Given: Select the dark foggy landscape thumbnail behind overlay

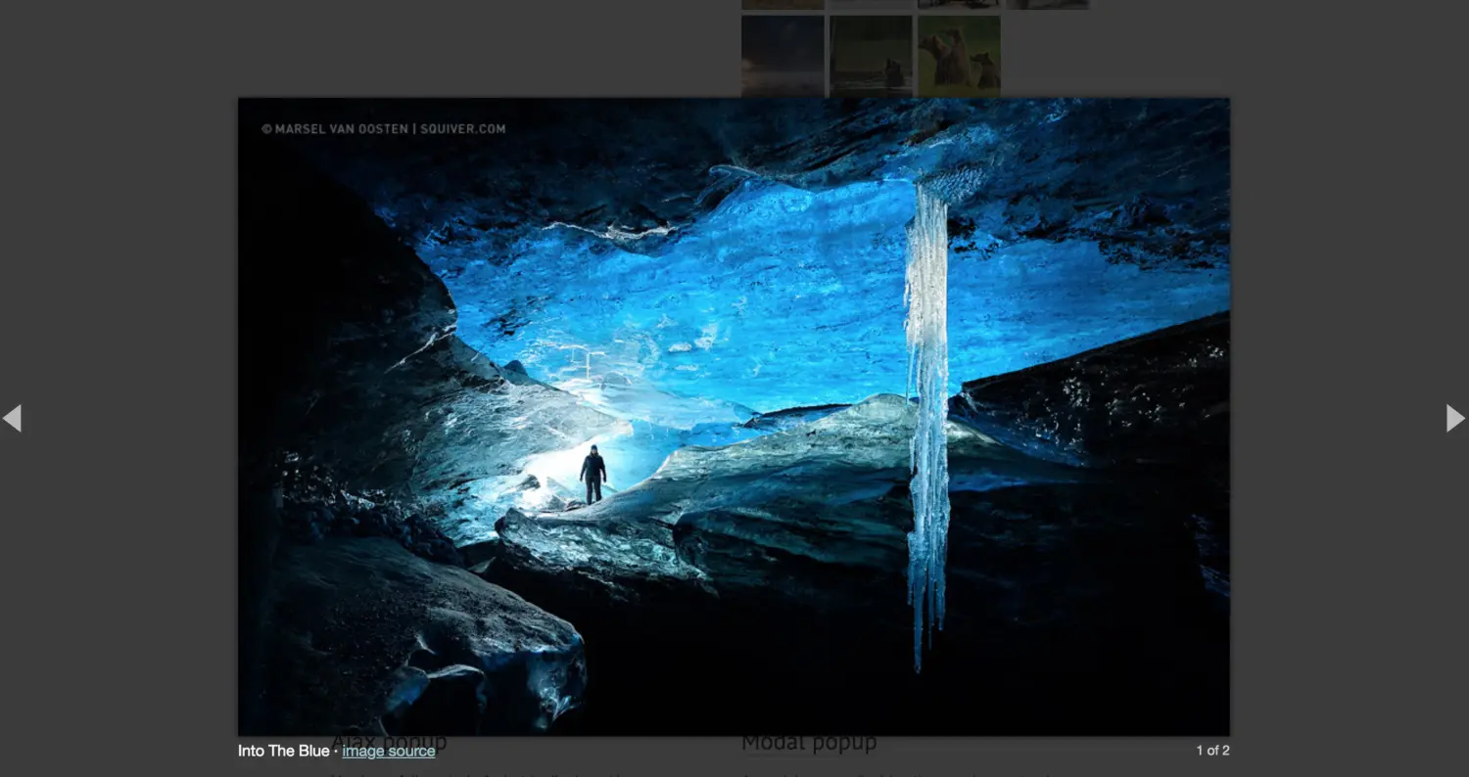Looking at the screenshot, I should pos(782,56).
